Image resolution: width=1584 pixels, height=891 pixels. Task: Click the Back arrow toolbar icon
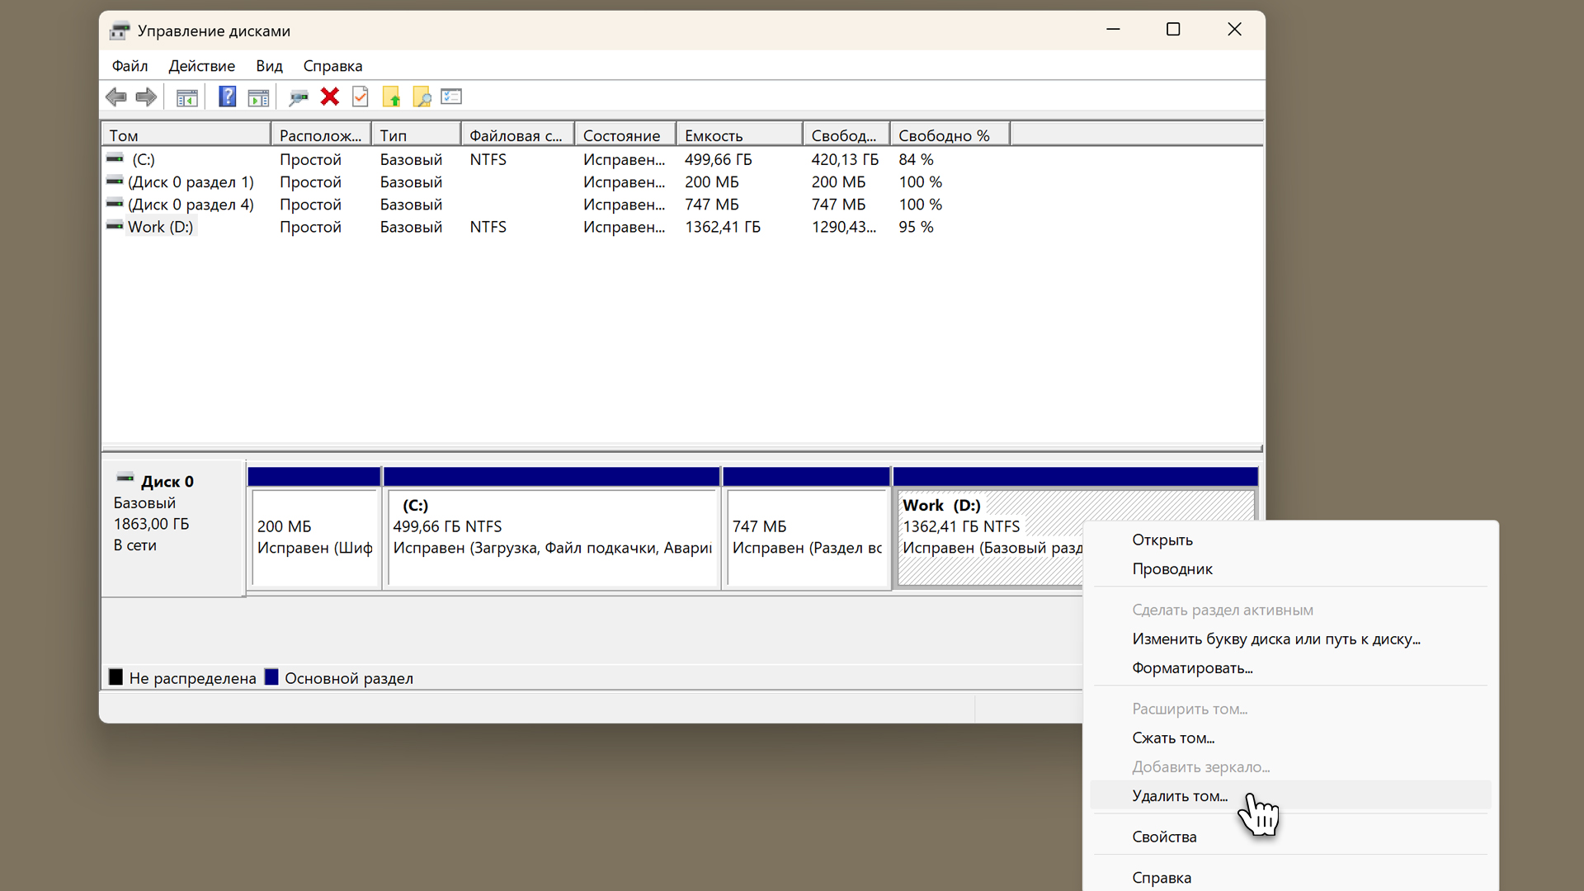pyautogui.click(x=115, y=97)
